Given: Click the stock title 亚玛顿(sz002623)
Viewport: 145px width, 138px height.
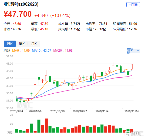Looking at the screenshot, I should 21,4.
